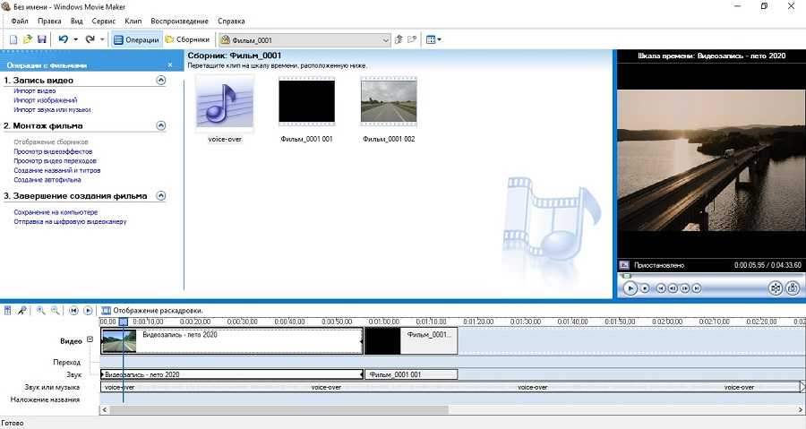Click the preview seek bar slider

[x=626, y=275]
